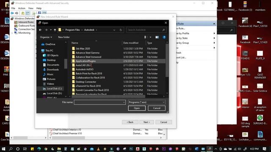
Task: Open Documents in the navigation pane
Action: 51,65
